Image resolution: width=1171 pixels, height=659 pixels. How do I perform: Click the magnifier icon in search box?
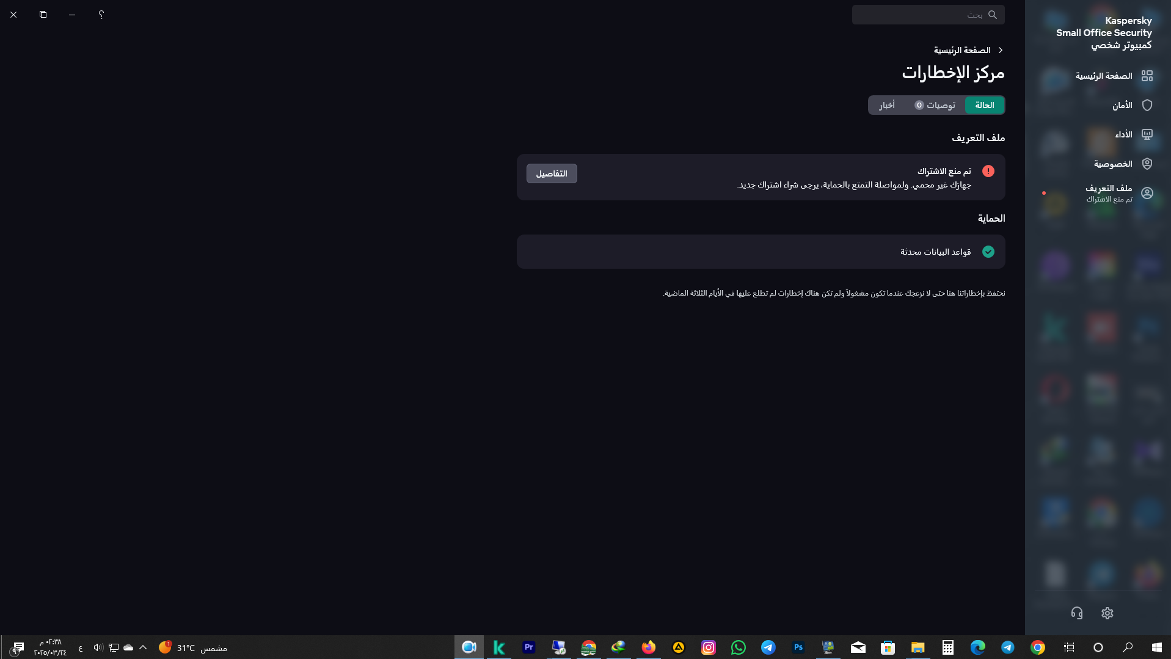pyautogui.click(x=993, y=15)
